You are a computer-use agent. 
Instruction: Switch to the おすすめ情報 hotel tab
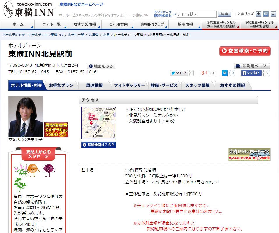tap(232, 85)
